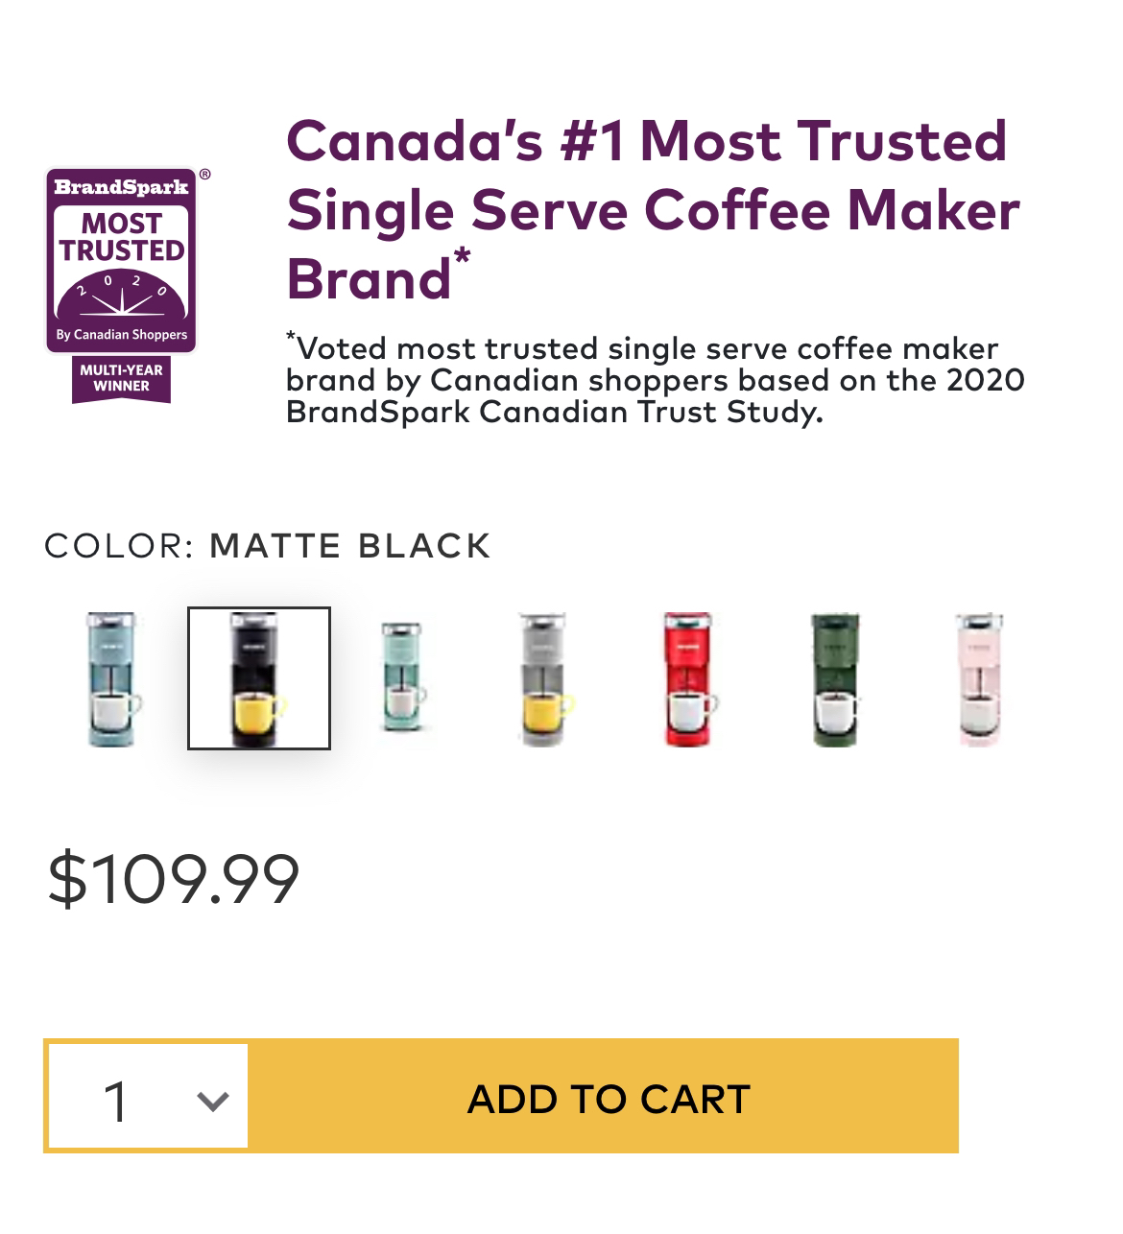Select the dark green coffee maker swatch
Screen dimensions: 1123x1234
[835, 678]
